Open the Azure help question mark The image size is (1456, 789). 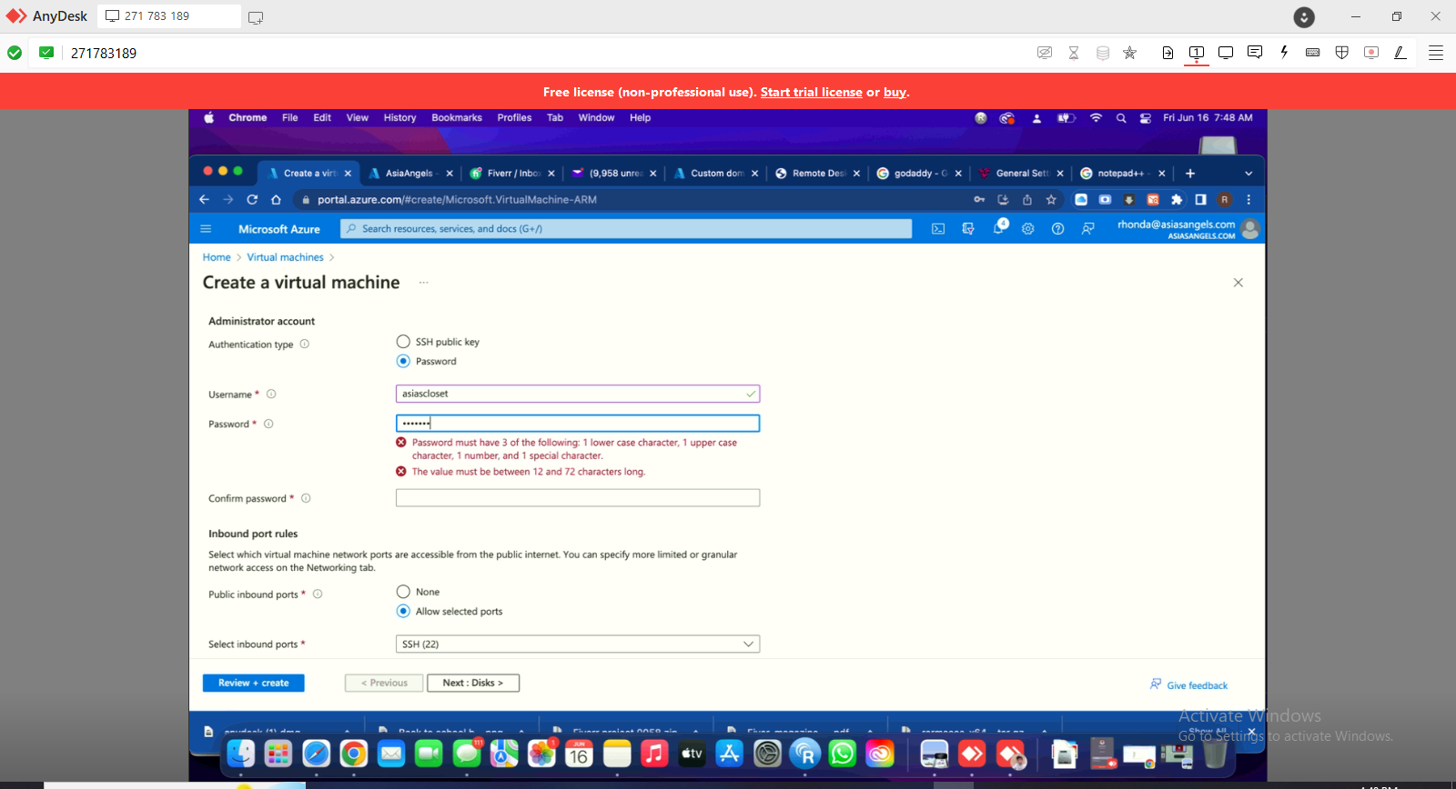pyautogui.click(x=1057, y=229)
